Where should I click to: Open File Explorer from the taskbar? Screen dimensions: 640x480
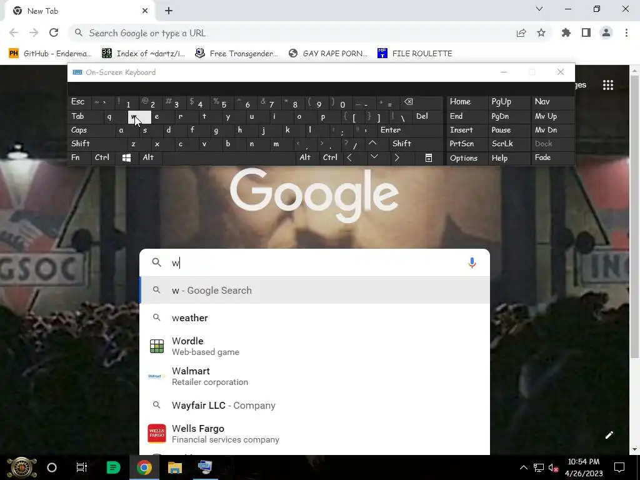point(175,467)
